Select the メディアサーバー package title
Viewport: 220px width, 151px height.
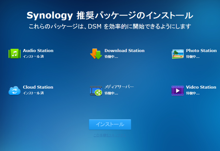tap(119, 87)
